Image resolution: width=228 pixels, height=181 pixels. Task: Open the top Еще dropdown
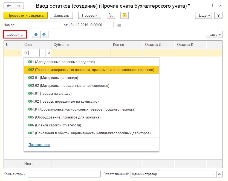coord(203,15)
